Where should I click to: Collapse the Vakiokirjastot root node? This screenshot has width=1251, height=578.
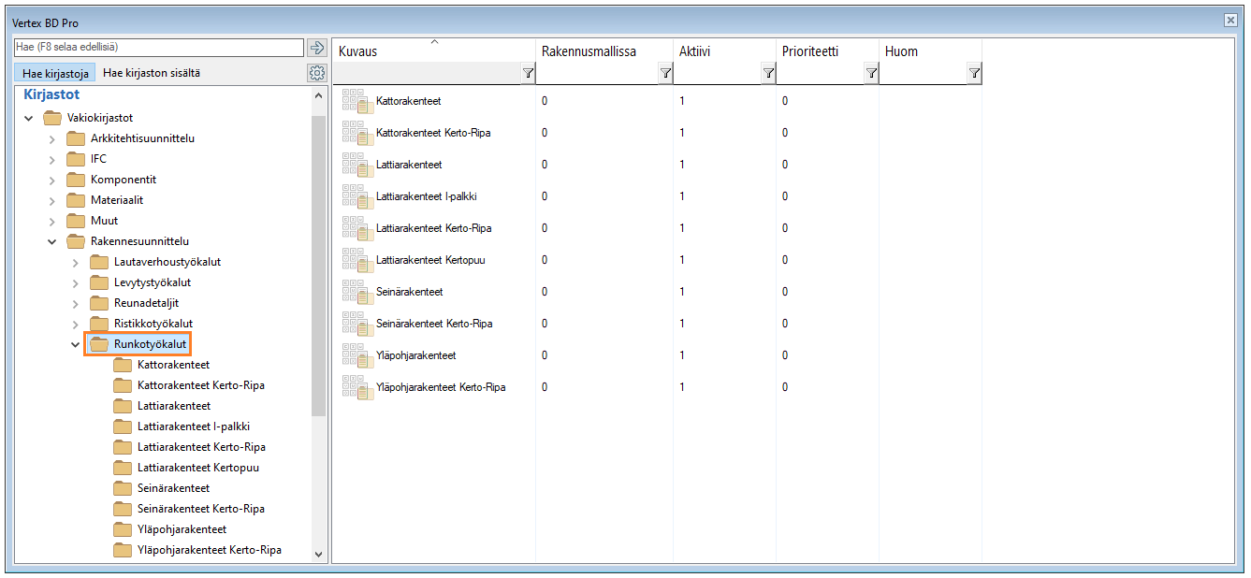coord(29,119)
